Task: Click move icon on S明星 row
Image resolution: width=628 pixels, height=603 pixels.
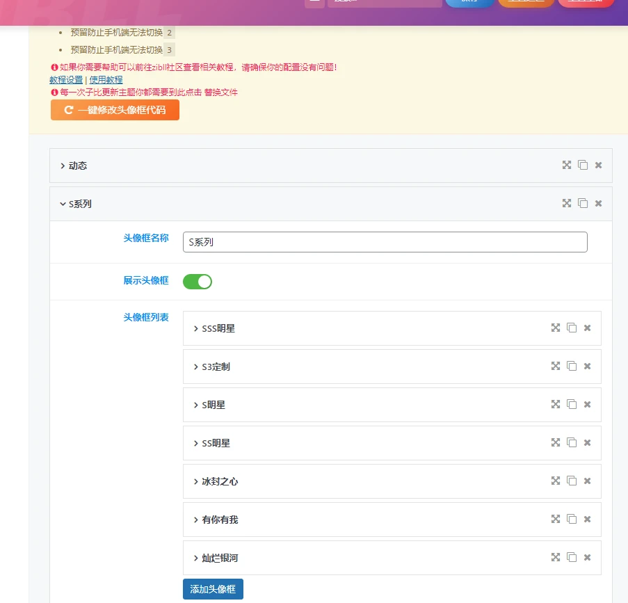Action: pos(556,405)
